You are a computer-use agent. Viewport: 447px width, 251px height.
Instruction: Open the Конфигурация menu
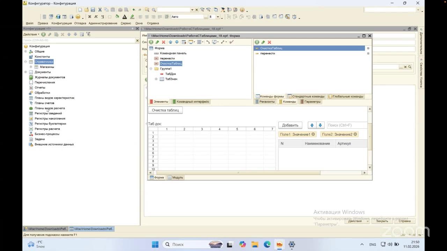point(61,23)
